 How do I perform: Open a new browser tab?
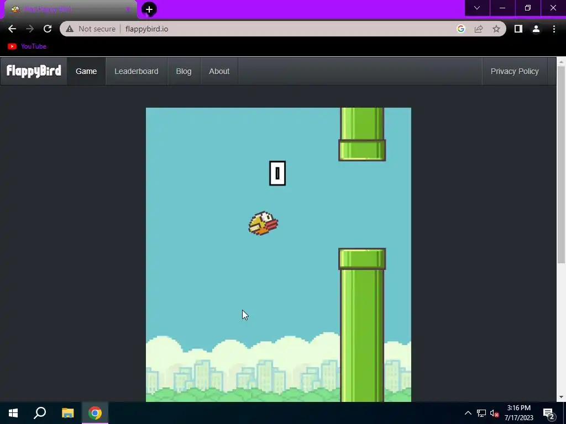coord(149,9)
